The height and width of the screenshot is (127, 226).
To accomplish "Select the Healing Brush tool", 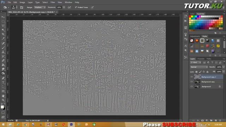I will click(x=3, y=43).
